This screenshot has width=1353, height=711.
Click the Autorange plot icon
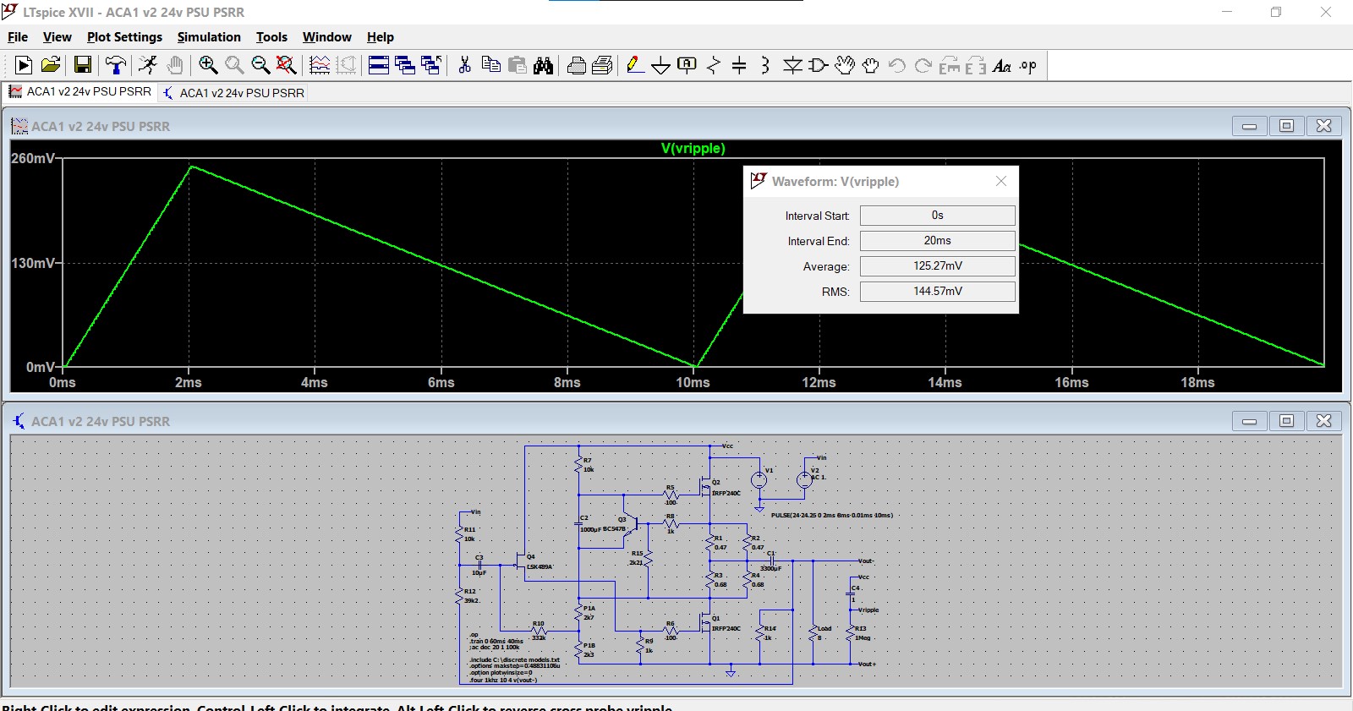[320, 65]
